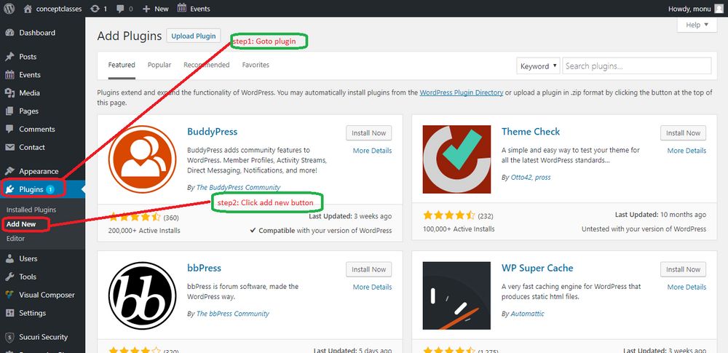
Task: Install Theme Check with Install Now
Action: click(x=683, y=133)
